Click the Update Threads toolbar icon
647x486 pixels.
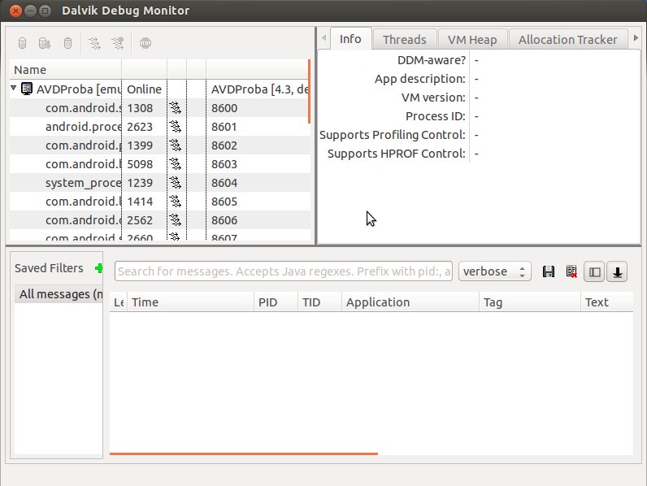(94, 43)
